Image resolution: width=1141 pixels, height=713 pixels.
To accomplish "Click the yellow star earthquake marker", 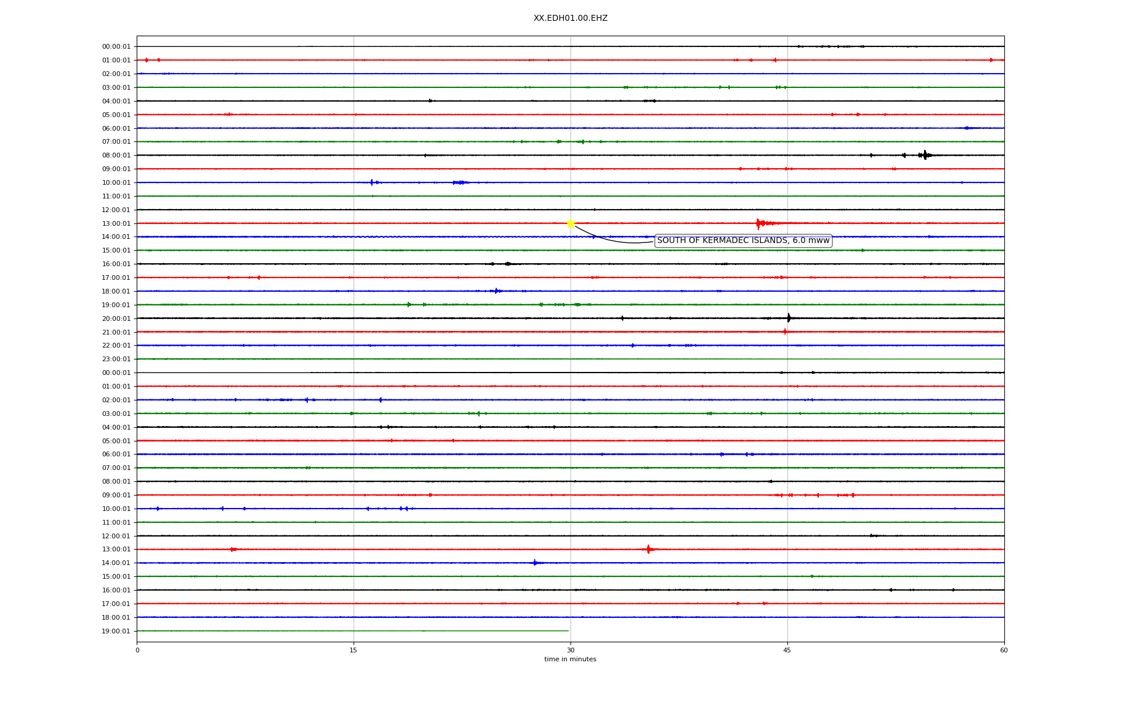I will pos(570,223).
